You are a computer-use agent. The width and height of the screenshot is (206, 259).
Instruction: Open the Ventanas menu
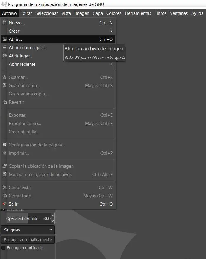pos(179,13)
